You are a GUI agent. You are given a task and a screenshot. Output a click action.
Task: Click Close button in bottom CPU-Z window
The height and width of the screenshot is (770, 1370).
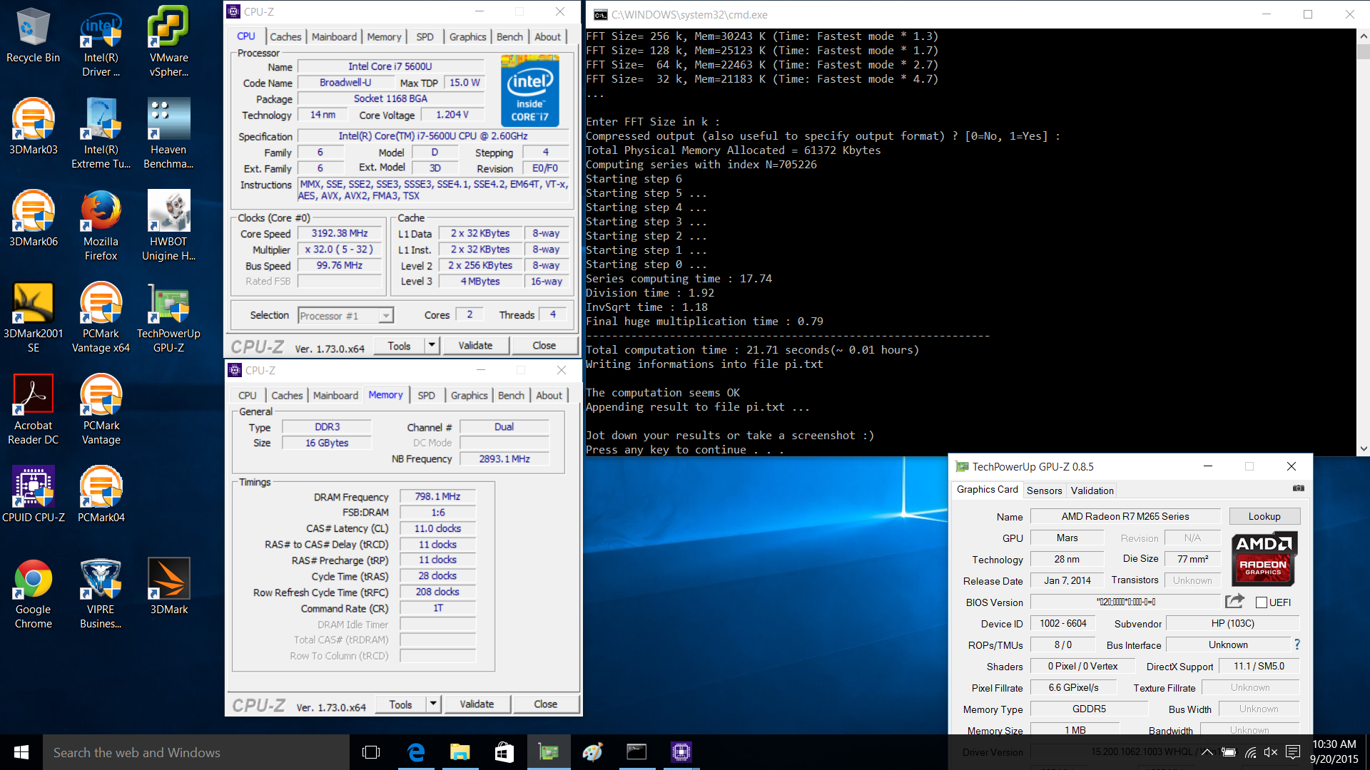coord(545,704)
